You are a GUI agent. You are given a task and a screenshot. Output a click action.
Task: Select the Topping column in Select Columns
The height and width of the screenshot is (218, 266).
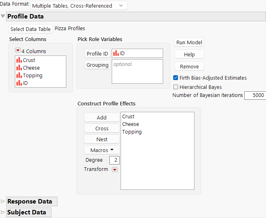pyautogui.click(x=32, y=75)
